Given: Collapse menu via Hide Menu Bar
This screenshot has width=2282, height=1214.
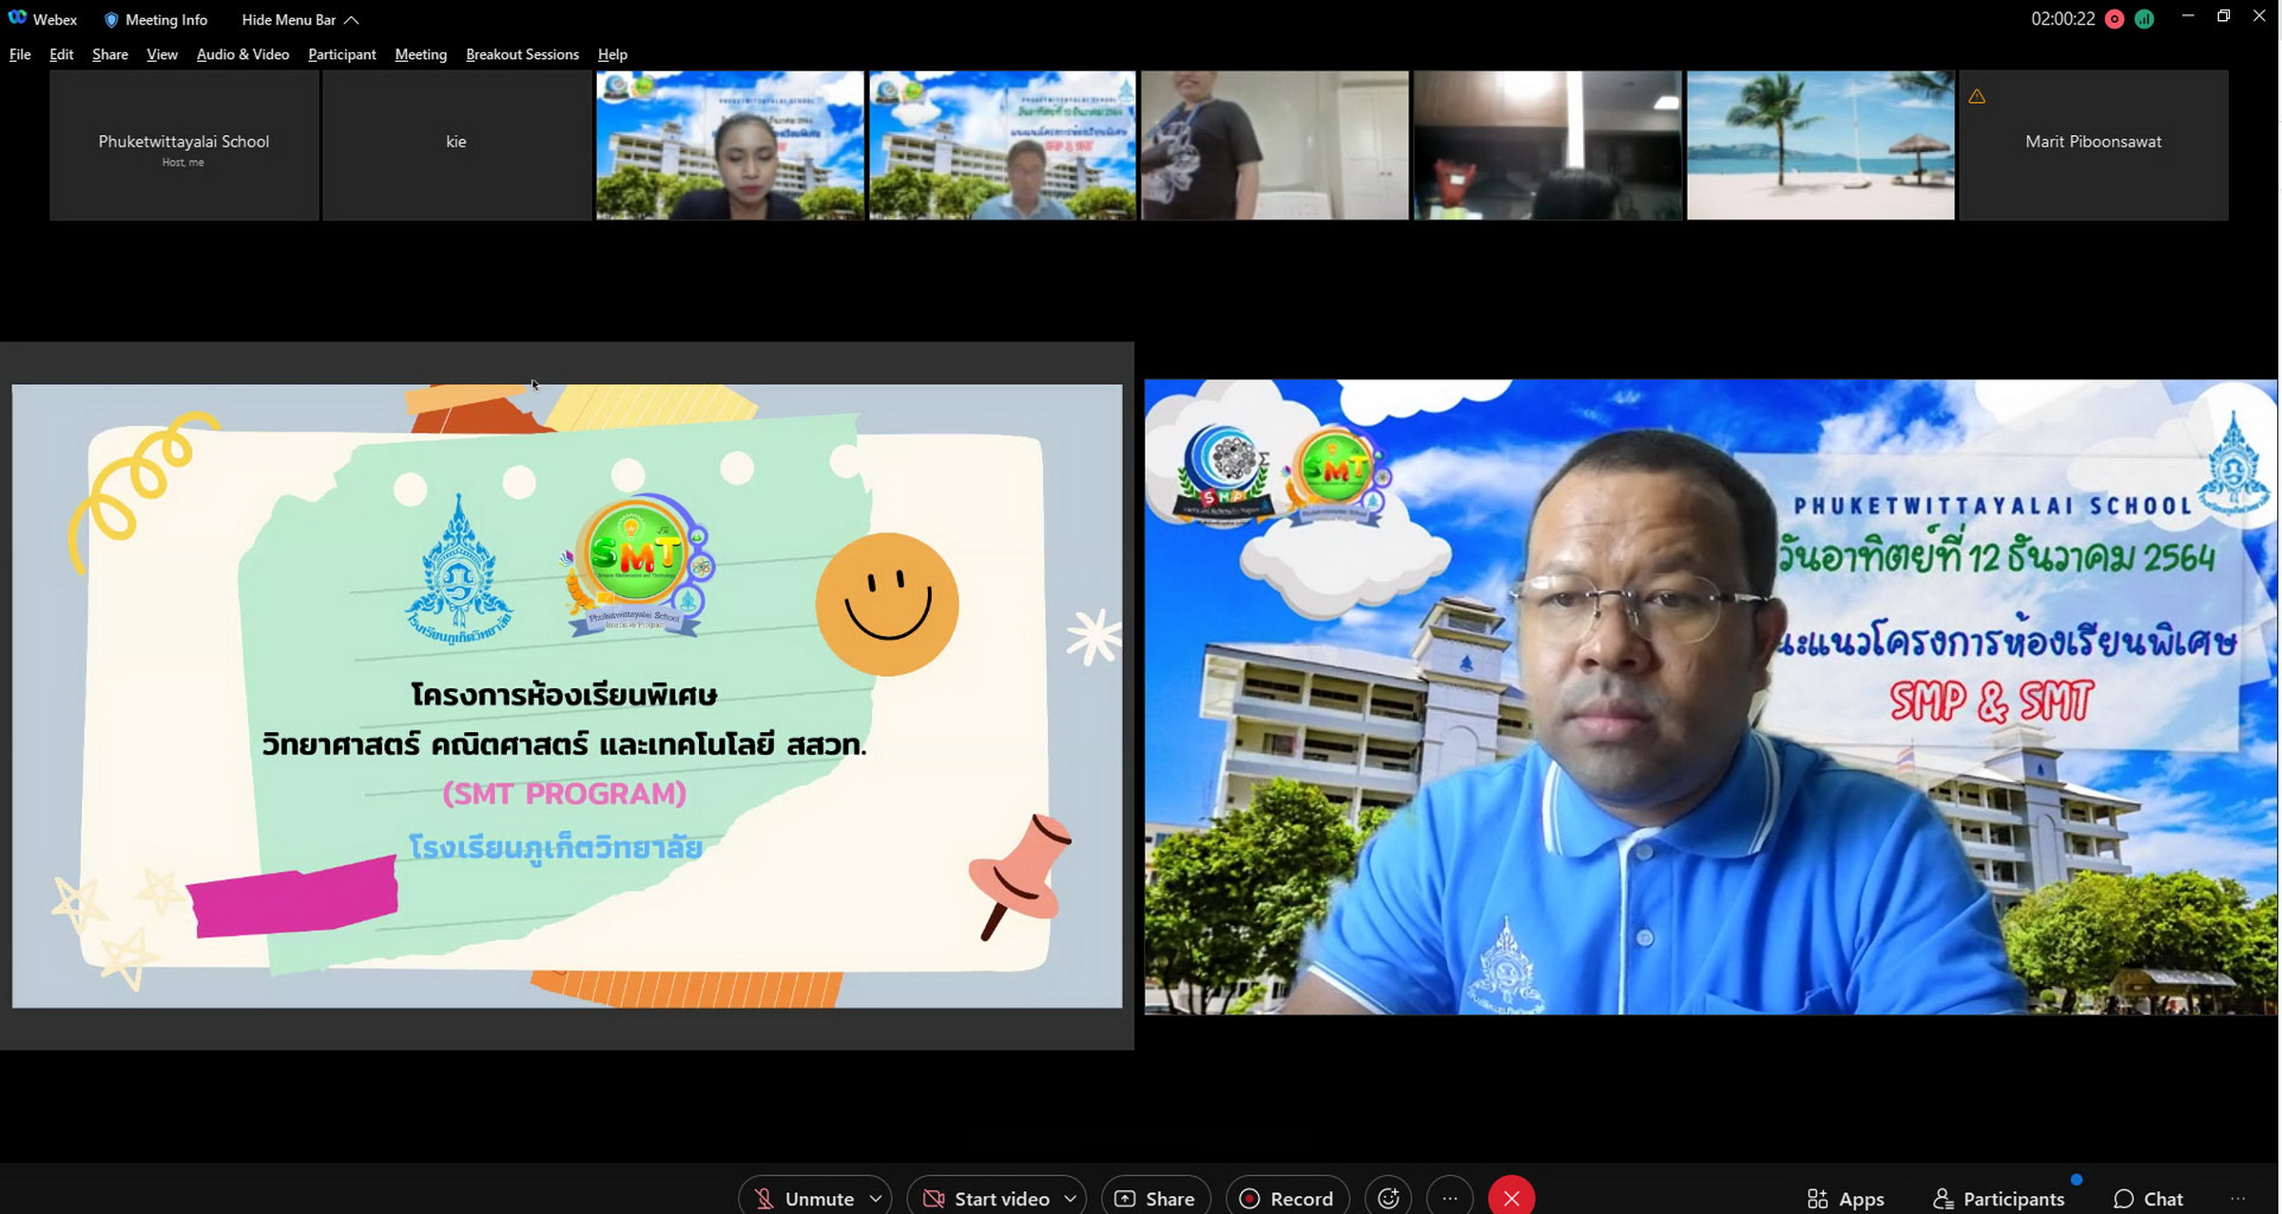Looking at the screenshot, I should tap(300, 19).
